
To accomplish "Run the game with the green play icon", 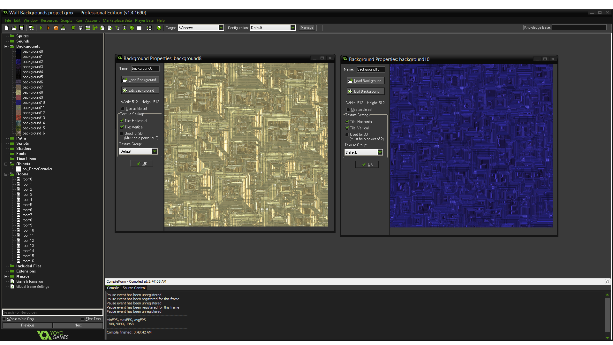I will coord(42,28).
